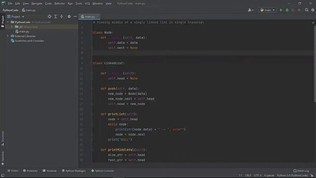Open the Run menu
This screenshot has height=178, width=316.
(70, 3)
